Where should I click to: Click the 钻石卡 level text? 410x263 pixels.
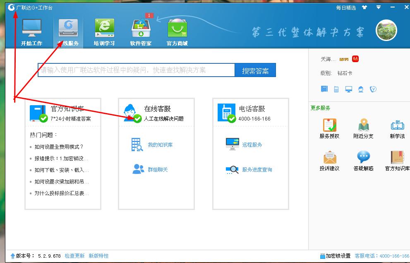click(345, 73)
